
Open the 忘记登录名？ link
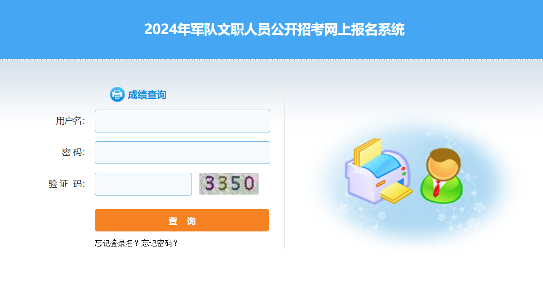(x=117, y=244)
